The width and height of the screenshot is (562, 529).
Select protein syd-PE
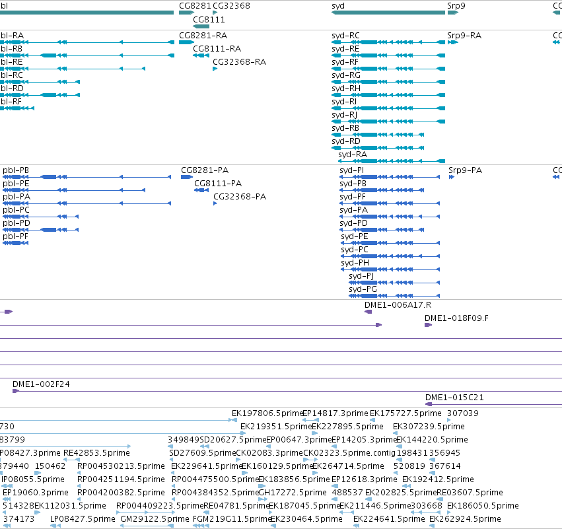coord(355,236)
